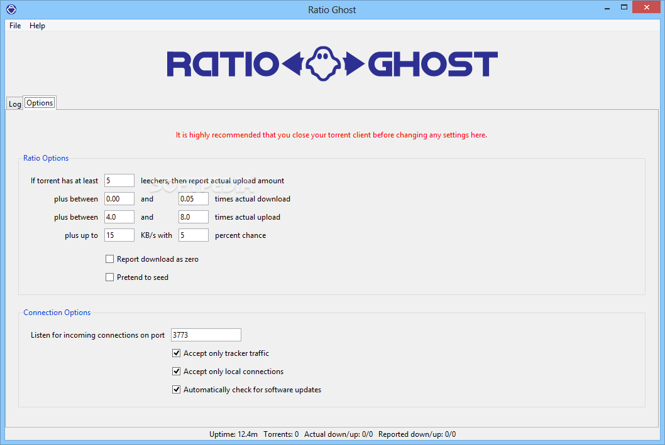Uncheck Accept only local connections
The width and height of the screenshot is (665, 445).
tap(177, 371)
